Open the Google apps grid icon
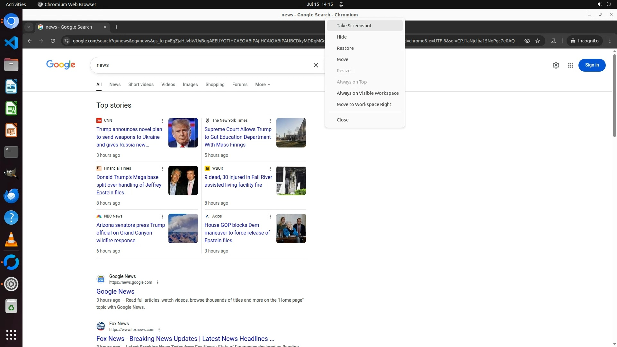The image size is (617, 347). coord(570,65)
